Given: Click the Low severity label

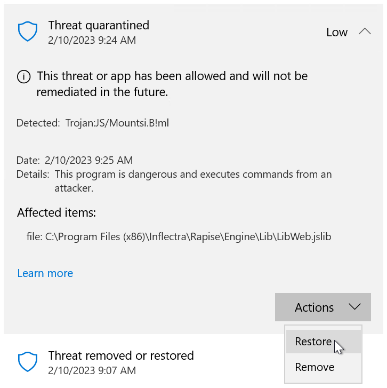Looking at the screenshot, I should 337,33.
